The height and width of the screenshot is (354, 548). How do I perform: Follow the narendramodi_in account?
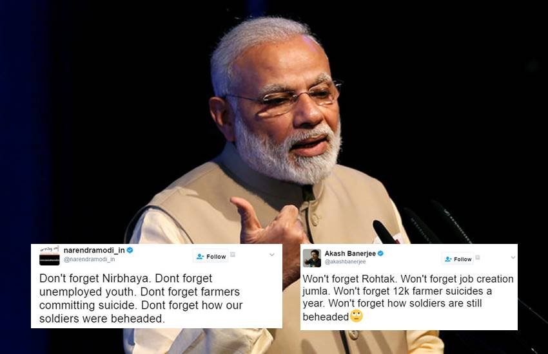[x=211, y=256]
